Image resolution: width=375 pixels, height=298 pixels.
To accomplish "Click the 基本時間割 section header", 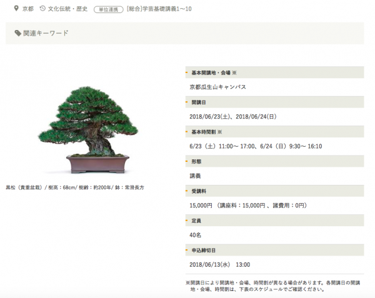I will tap(207, 132).
